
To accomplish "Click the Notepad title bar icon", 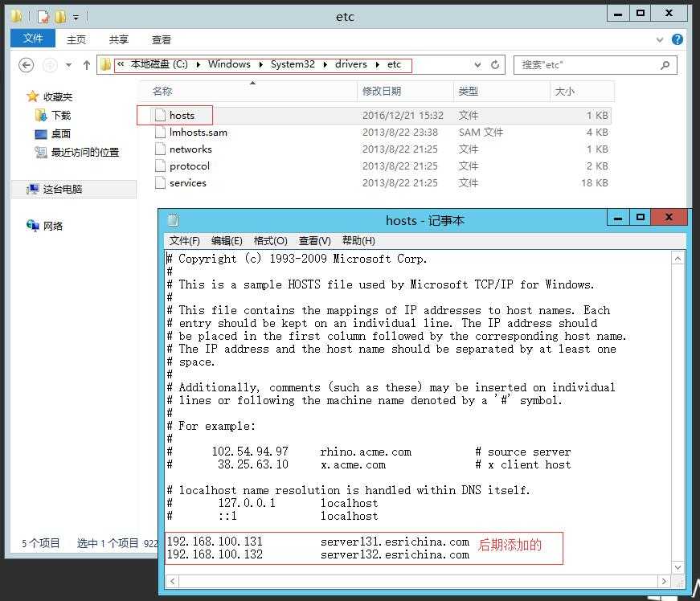I will pyautogui.click(x=173, y=220).
